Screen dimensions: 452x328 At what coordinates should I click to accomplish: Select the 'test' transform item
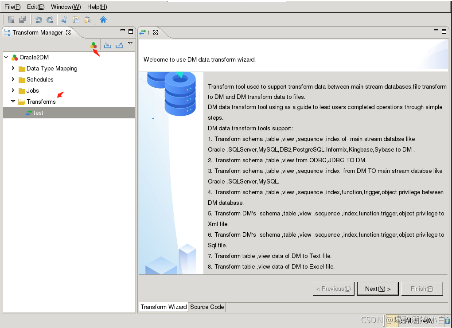[69, 113]
